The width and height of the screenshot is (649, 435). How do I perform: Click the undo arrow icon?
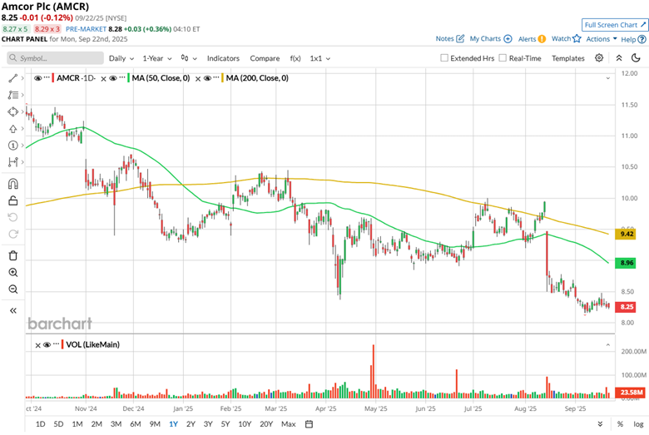click(12, 217)
